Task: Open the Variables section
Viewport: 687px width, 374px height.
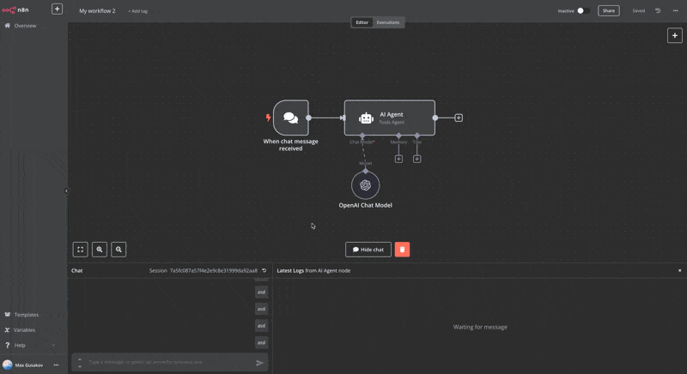Action: click(x=24, y=329)
